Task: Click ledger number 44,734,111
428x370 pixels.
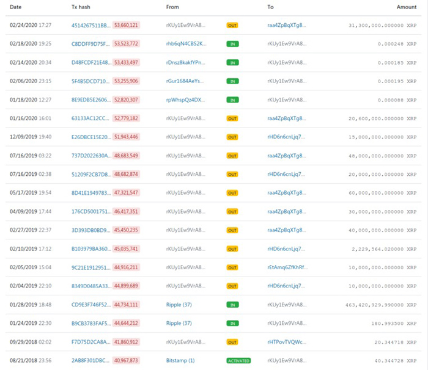Action: [126, 305]
